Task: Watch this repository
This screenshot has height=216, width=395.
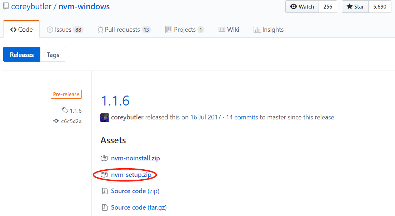Action: tap(302, 6)
